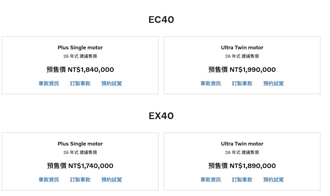Select the EX40 heading
The width and height of the screenshot is (330, 196).
point(161,116)
